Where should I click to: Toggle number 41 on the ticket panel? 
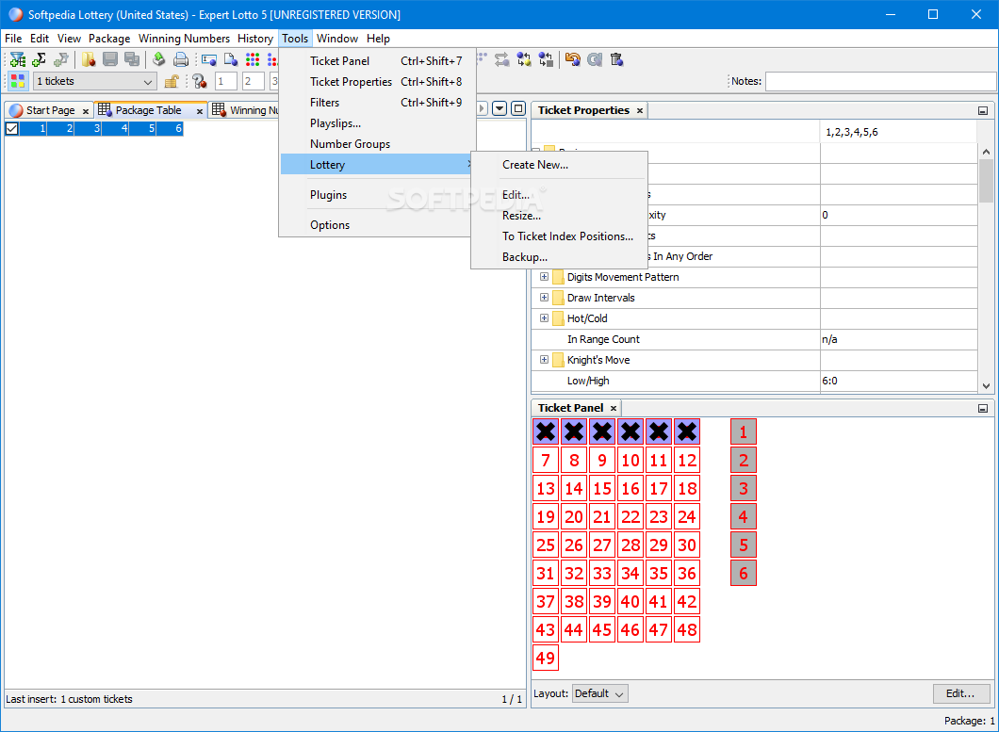(x=658, y=601)
